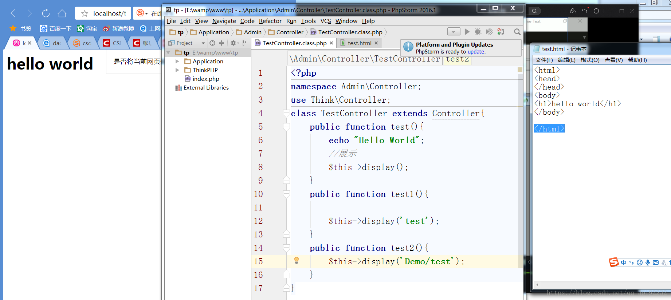671x300 pixels.
Task: Collapse the tp project root node
Action: click(168, 53)
